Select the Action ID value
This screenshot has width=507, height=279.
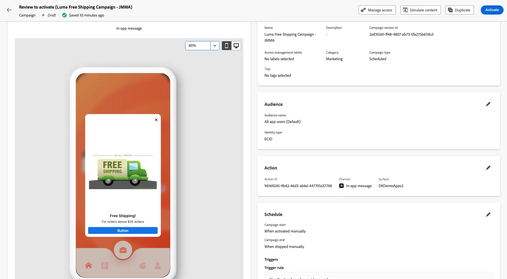coord(298,186)
